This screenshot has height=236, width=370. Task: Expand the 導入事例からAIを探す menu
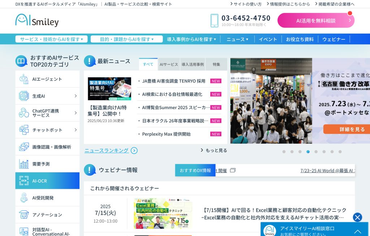tap(192, 39)
